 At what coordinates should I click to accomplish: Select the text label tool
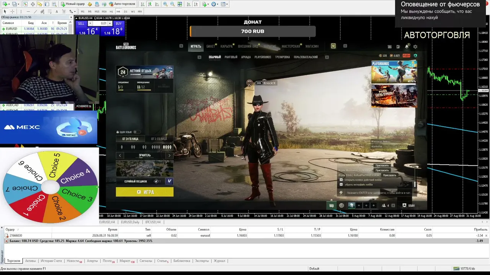64,11
